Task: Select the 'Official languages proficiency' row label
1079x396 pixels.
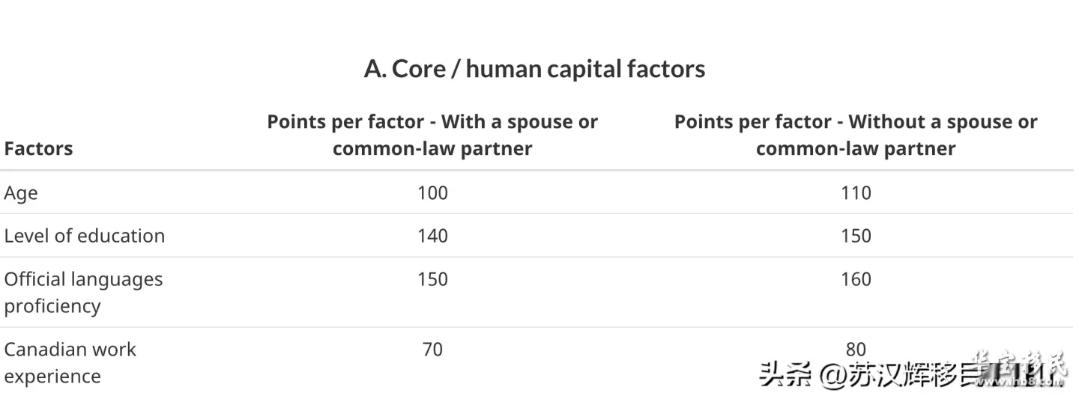Action: point(83,292)
